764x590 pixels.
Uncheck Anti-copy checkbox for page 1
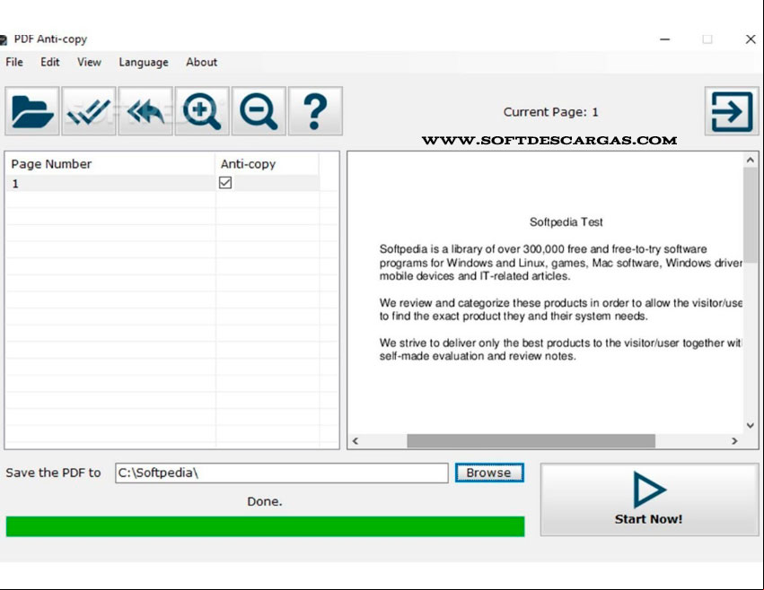225,183
